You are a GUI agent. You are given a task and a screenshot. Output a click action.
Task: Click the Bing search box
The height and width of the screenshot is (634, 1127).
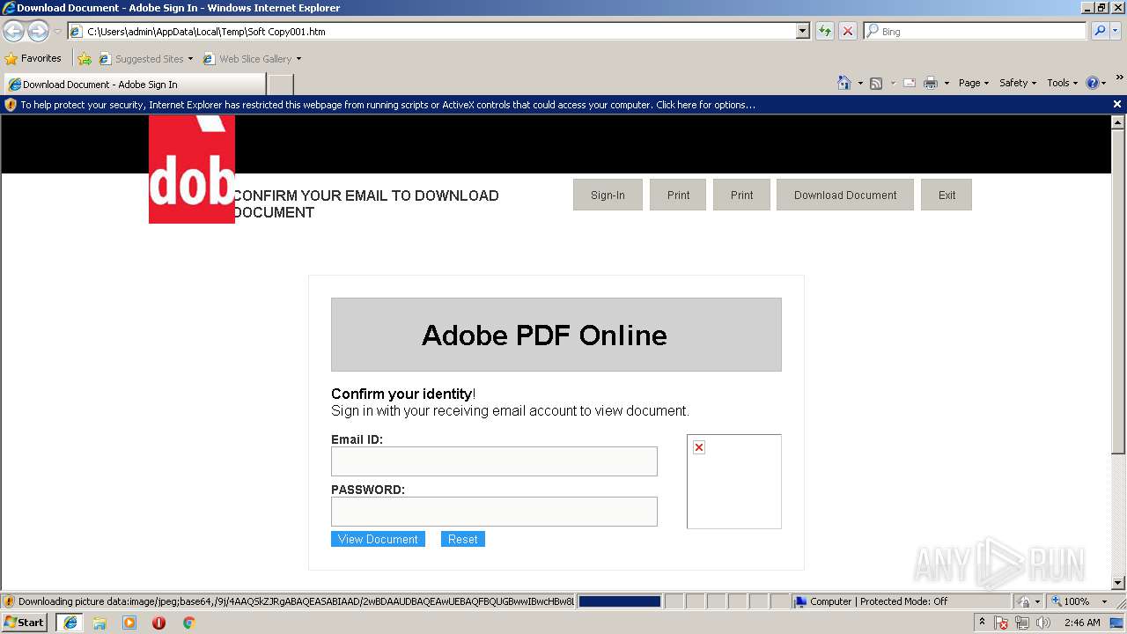976,31
